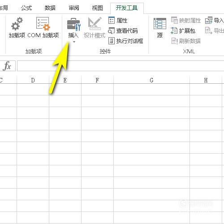The height and width of the screenshot is (224, 224).
Task: Select column G header
Action: (151, 80)
